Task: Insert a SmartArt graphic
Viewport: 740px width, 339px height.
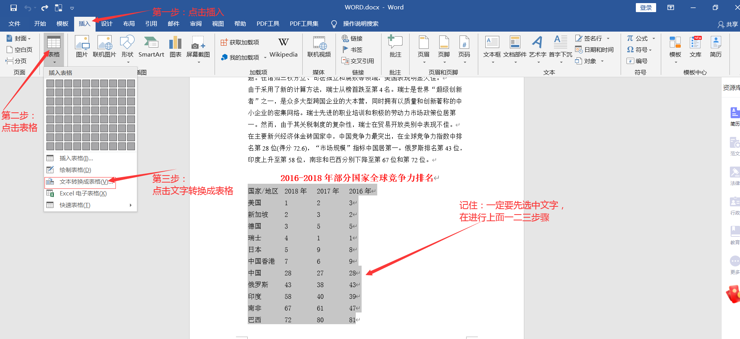Action: click(151, 46)
